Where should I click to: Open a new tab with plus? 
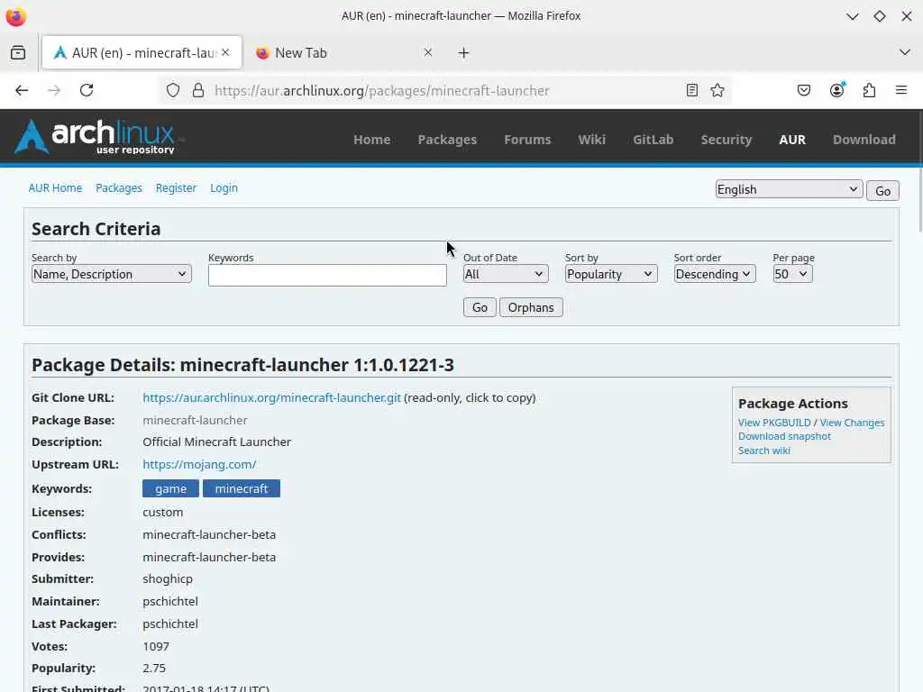point(463,53)
